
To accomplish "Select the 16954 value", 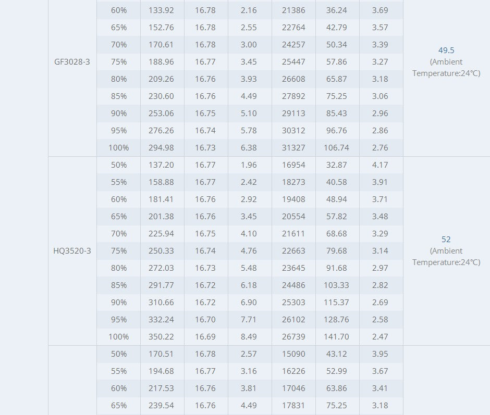I will click(293, 165).
